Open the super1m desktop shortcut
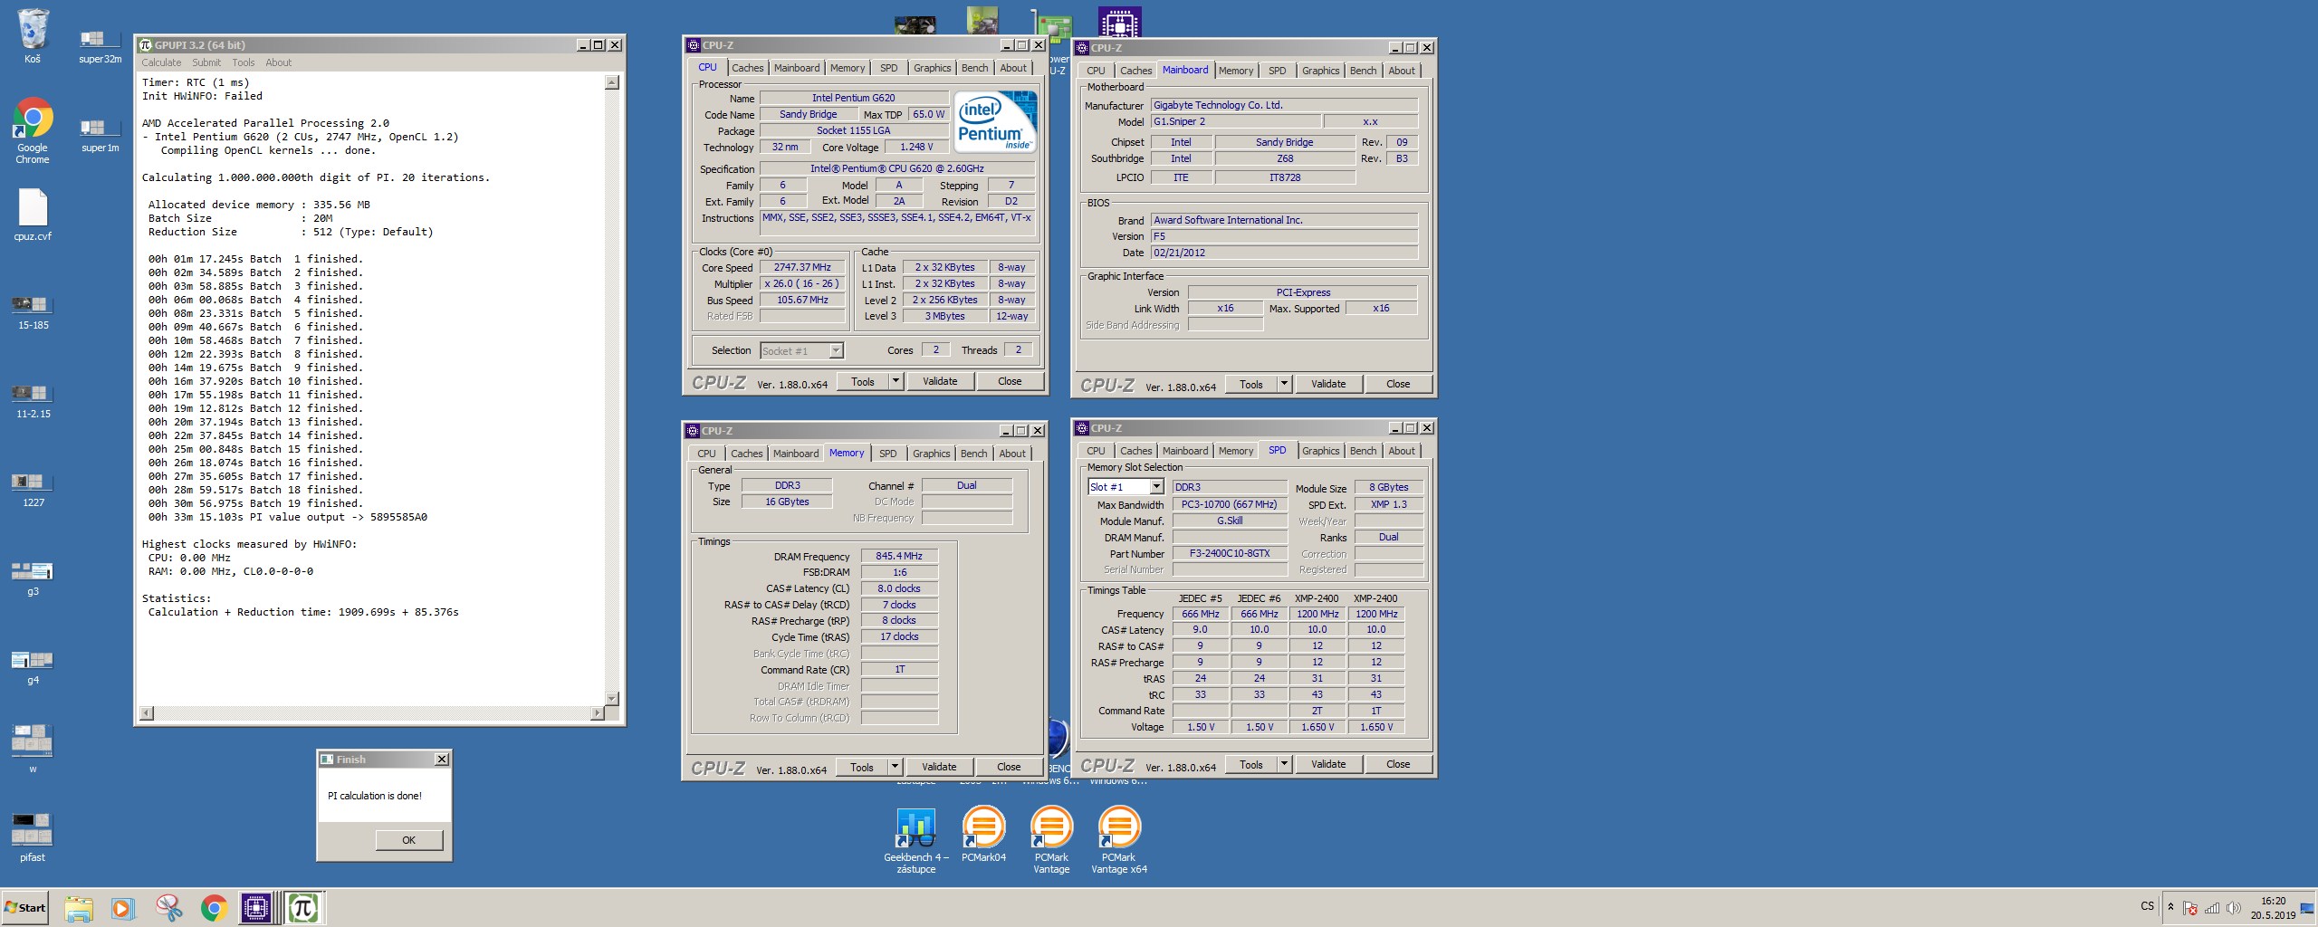 click(100, 134)
